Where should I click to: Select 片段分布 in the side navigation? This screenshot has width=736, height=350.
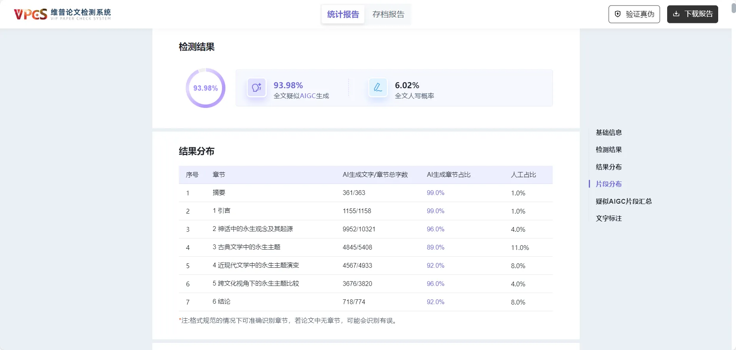pyautogui.click(x=609, y=184)
